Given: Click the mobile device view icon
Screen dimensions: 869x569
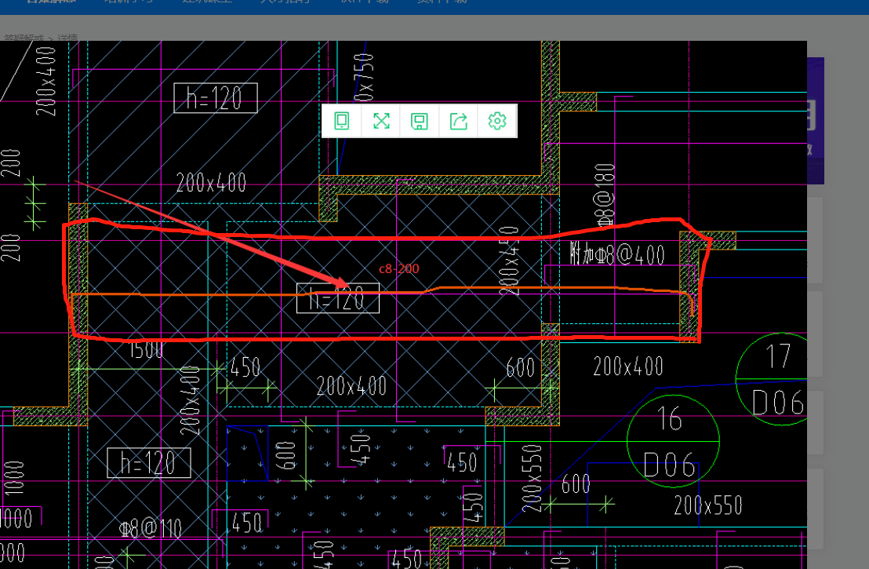Looking at the screenshot, I should [x=342, y=120].
